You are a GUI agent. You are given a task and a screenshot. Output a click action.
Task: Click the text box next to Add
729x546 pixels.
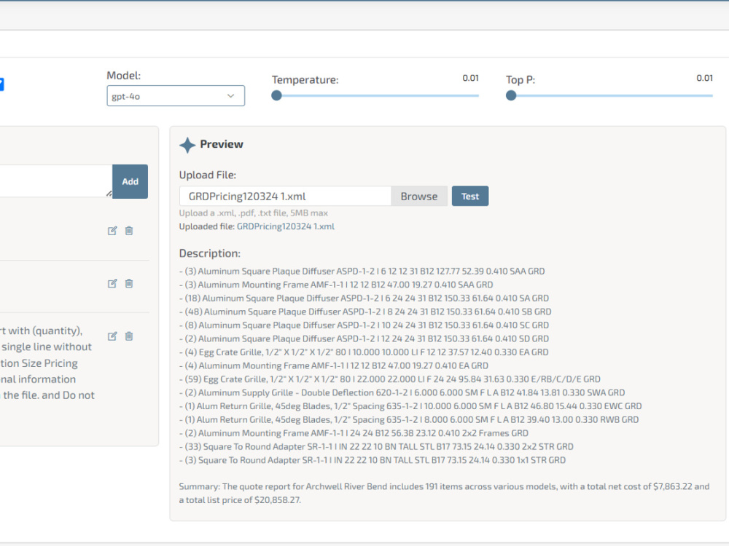coord(55,181)
